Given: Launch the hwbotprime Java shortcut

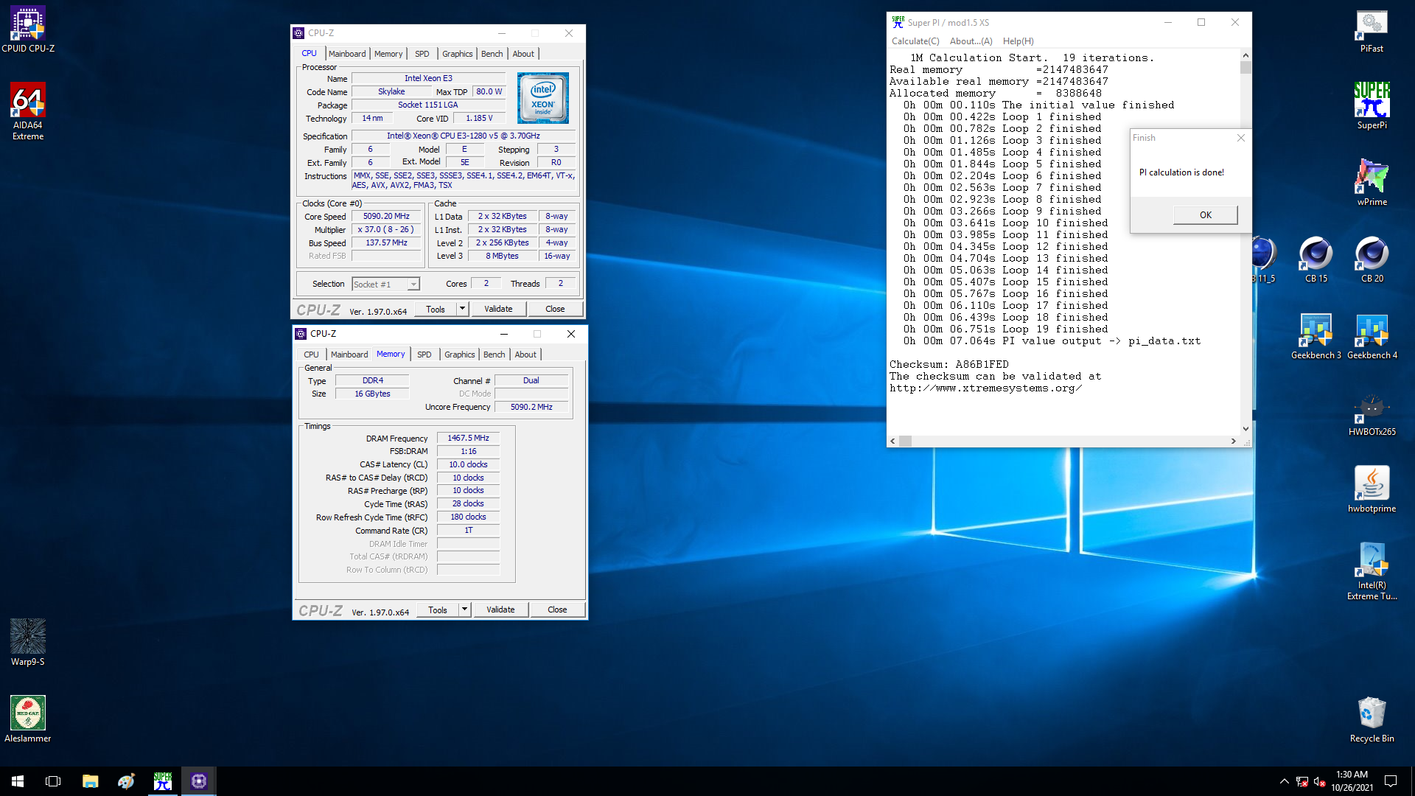Looking at the screenshot, I should [x=1372, y=489].
